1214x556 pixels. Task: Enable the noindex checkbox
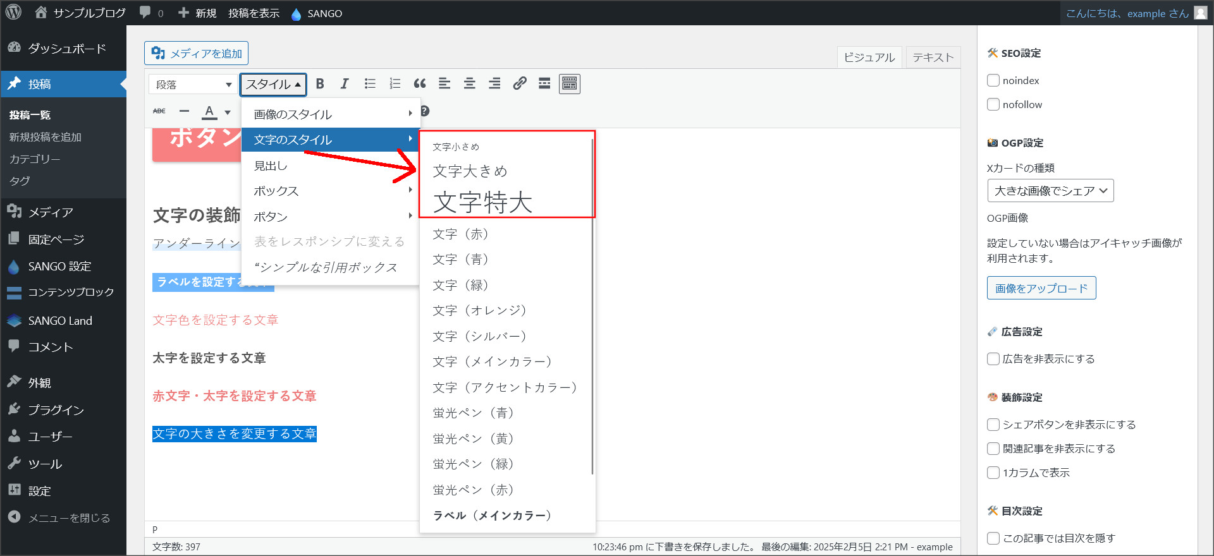[993, 80]
